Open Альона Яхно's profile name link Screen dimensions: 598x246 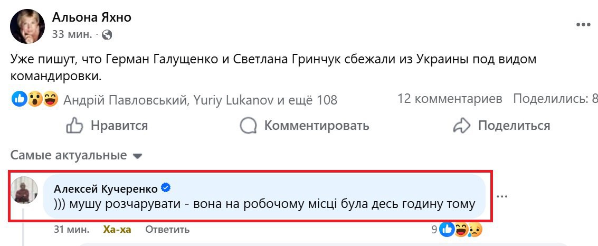(x=91, y=17)
